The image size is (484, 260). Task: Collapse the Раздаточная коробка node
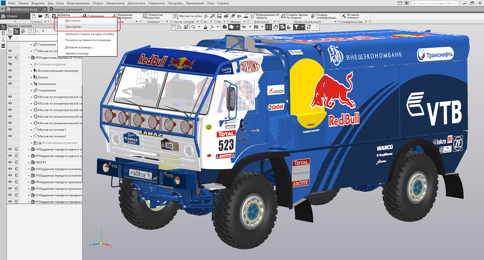point(29,58)
